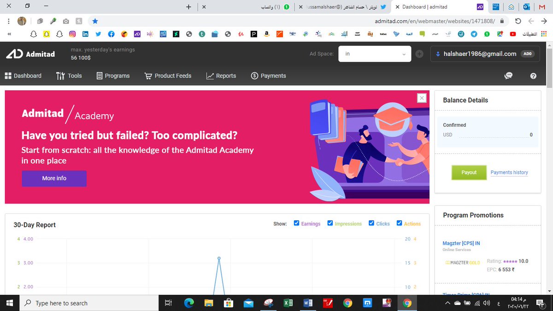Show hidden system tray icons
Image resolution: width=553 pixels, height=311 pixels.
pos(447,303)
